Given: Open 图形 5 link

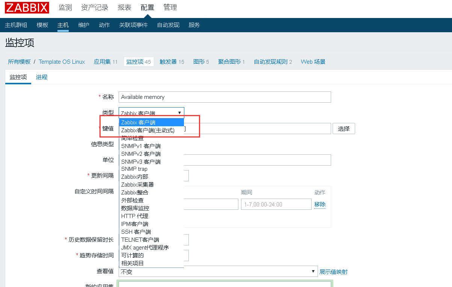Looking at the screenshot, I should 201,62.
